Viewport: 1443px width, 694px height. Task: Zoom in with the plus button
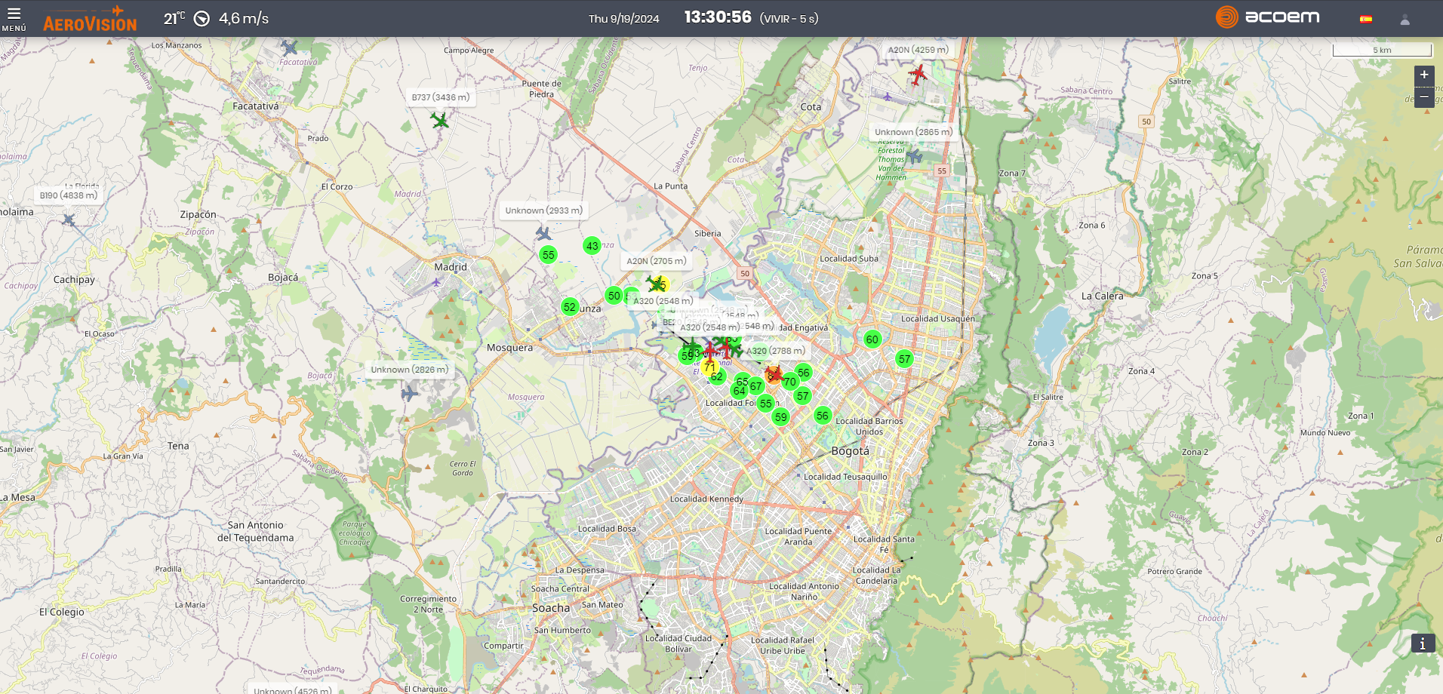[x=1423, y=75]
